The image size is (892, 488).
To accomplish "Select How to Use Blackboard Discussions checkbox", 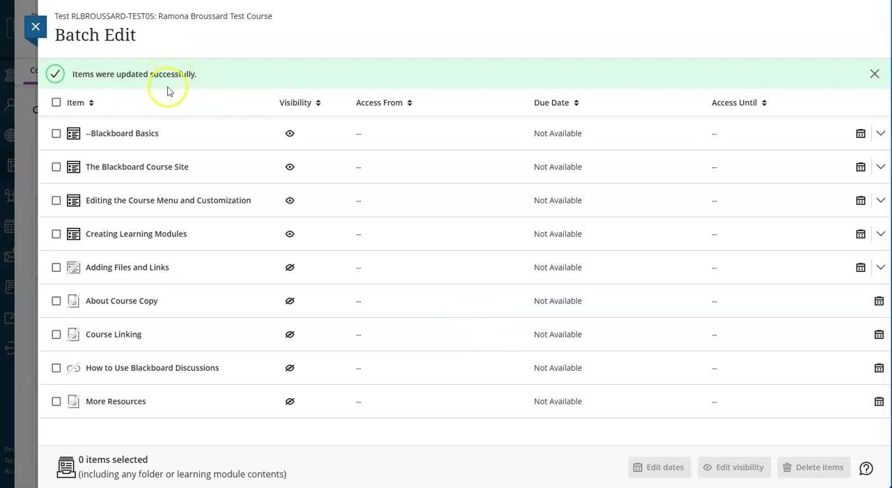I will point(56,367).
